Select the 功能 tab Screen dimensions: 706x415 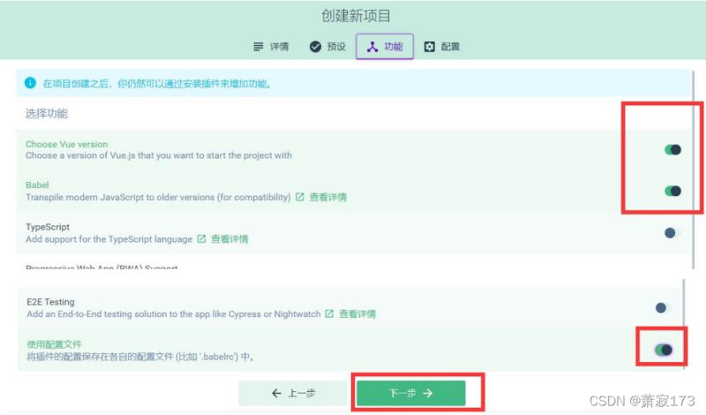(x=384, y=47)
